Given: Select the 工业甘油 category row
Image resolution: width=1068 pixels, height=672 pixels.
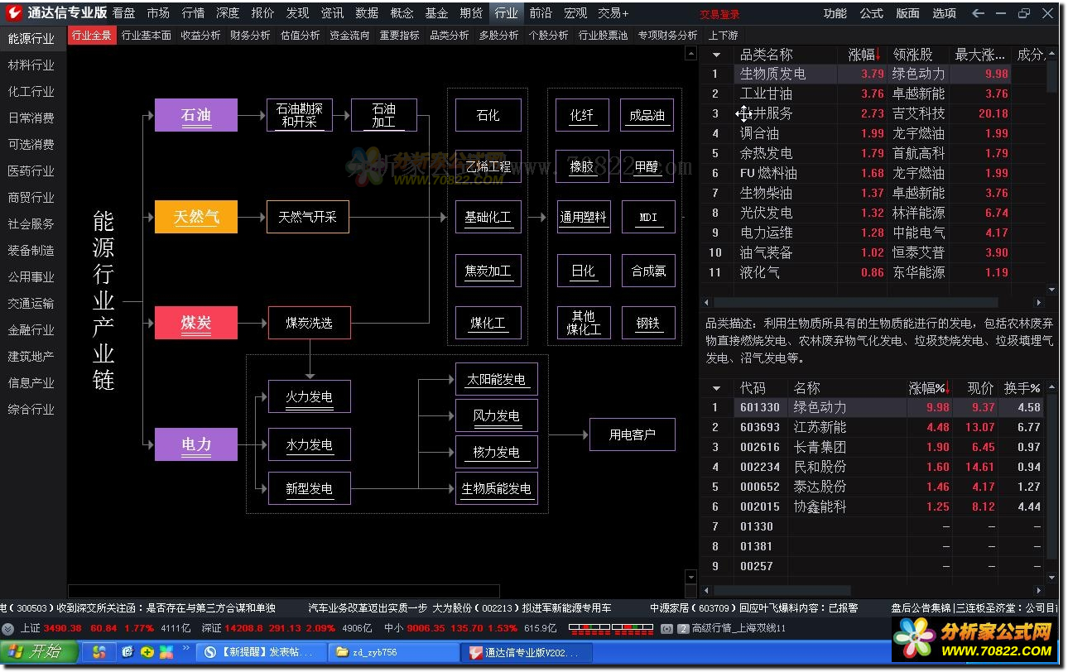Looking at the screenshot, I should (x=873, y=94).
